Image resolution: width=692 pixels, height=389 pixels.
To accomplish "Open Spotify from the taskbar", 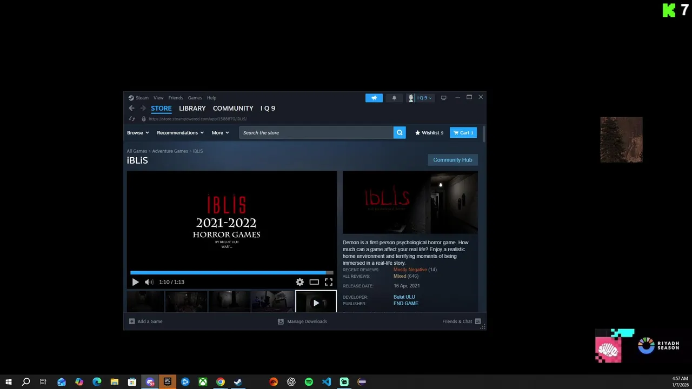I will [x=309, y=382].
